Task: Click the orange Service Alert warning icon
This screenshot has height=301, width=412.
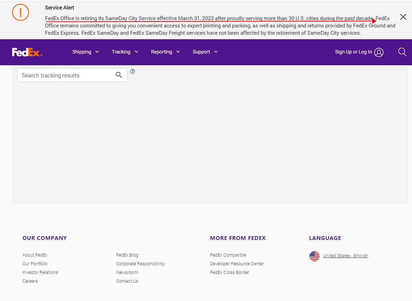Action: click(x=20, y=12)
